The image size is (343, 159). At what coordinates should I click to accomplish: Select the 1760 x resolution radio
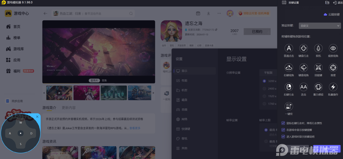click(264, 104)
